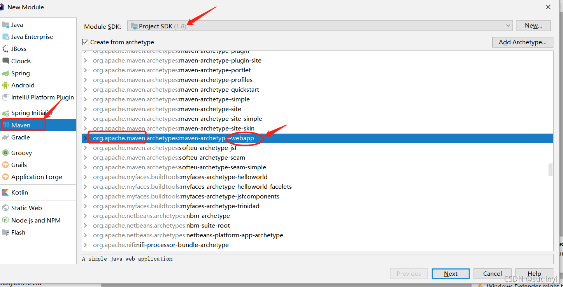Viewport: 563px width, 287px height.
Task: Click the Node.js and NPM icon
Action: (5, 220)
